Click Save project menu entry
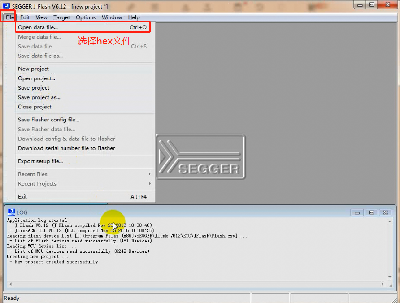 point(86,88)
